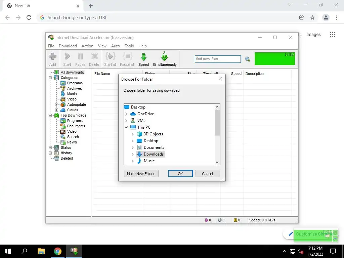The width and height of the screenshot is (344, 258).
Task: Collapse This PC in the folder browser
Action: (126, 127)
